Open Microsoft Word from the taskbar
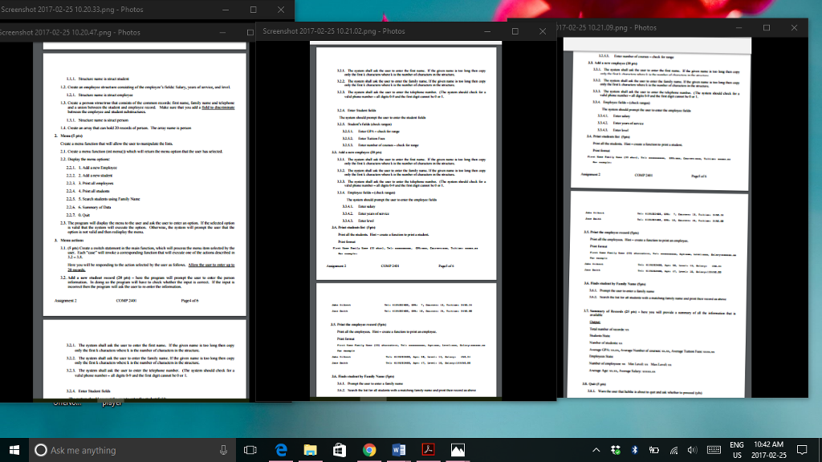This screenshot has height=462, width=822. (x=399, y=450)
